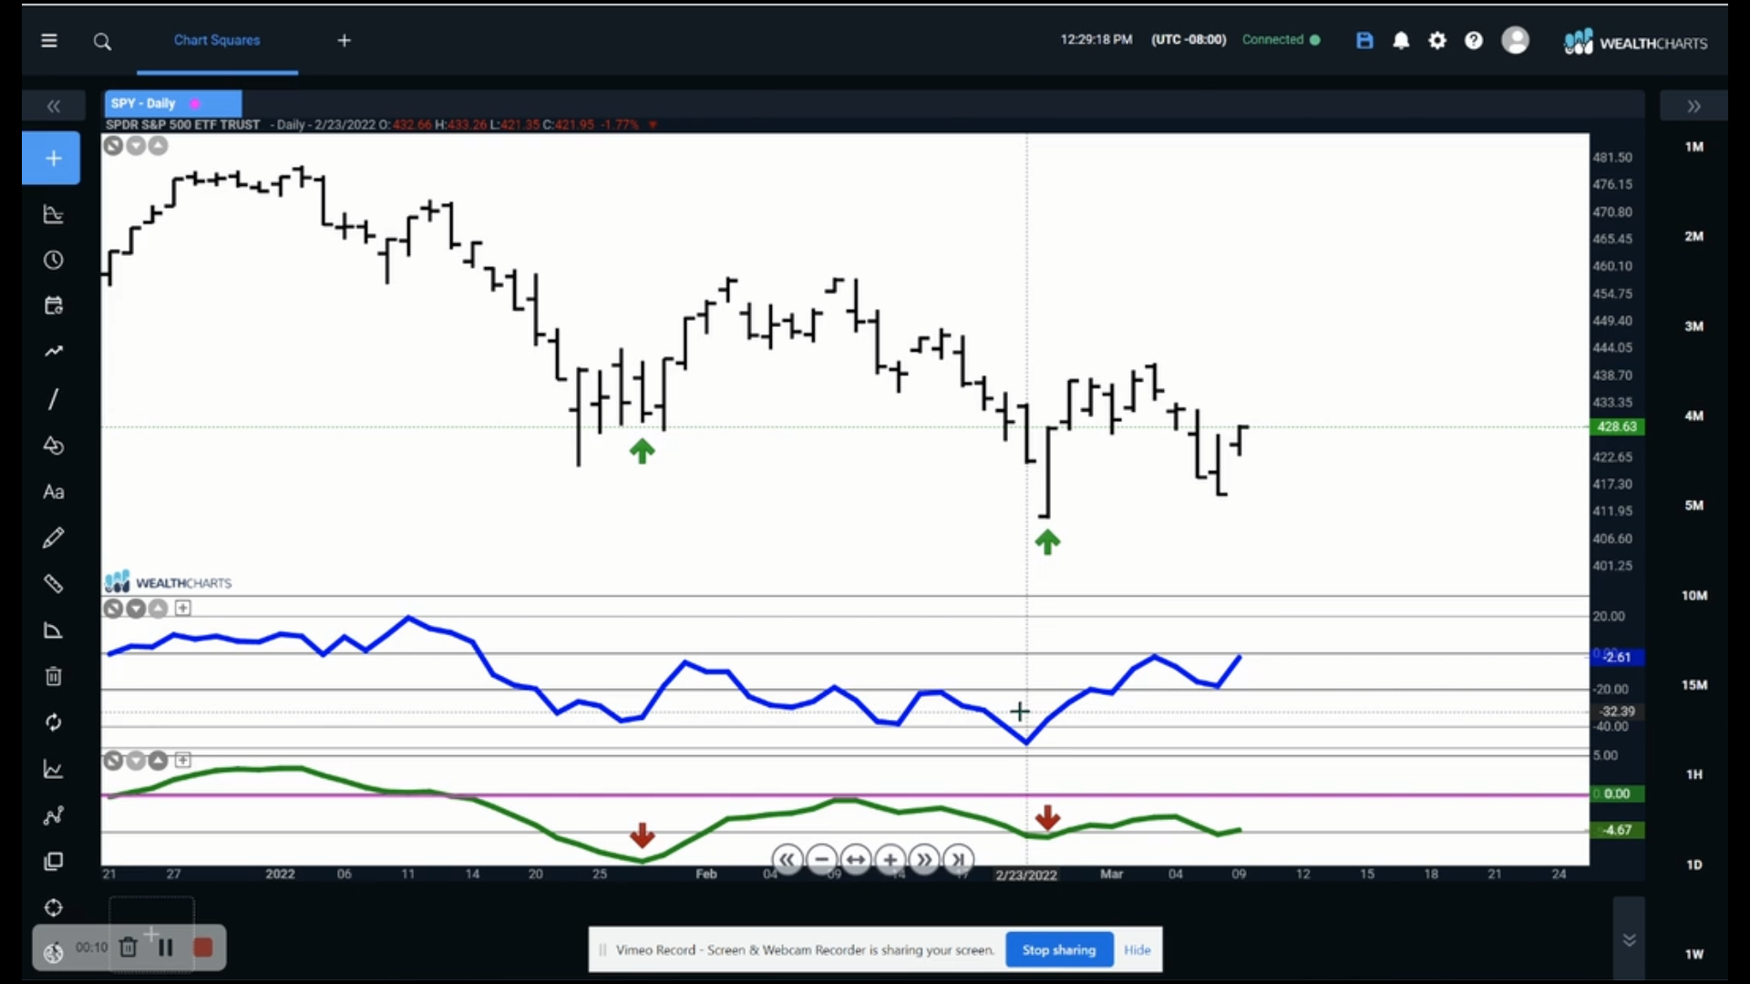The height and width of the screenshot is (984, 1750).
Task: Open the line chart analysis icon
Action: coord(54,770)
